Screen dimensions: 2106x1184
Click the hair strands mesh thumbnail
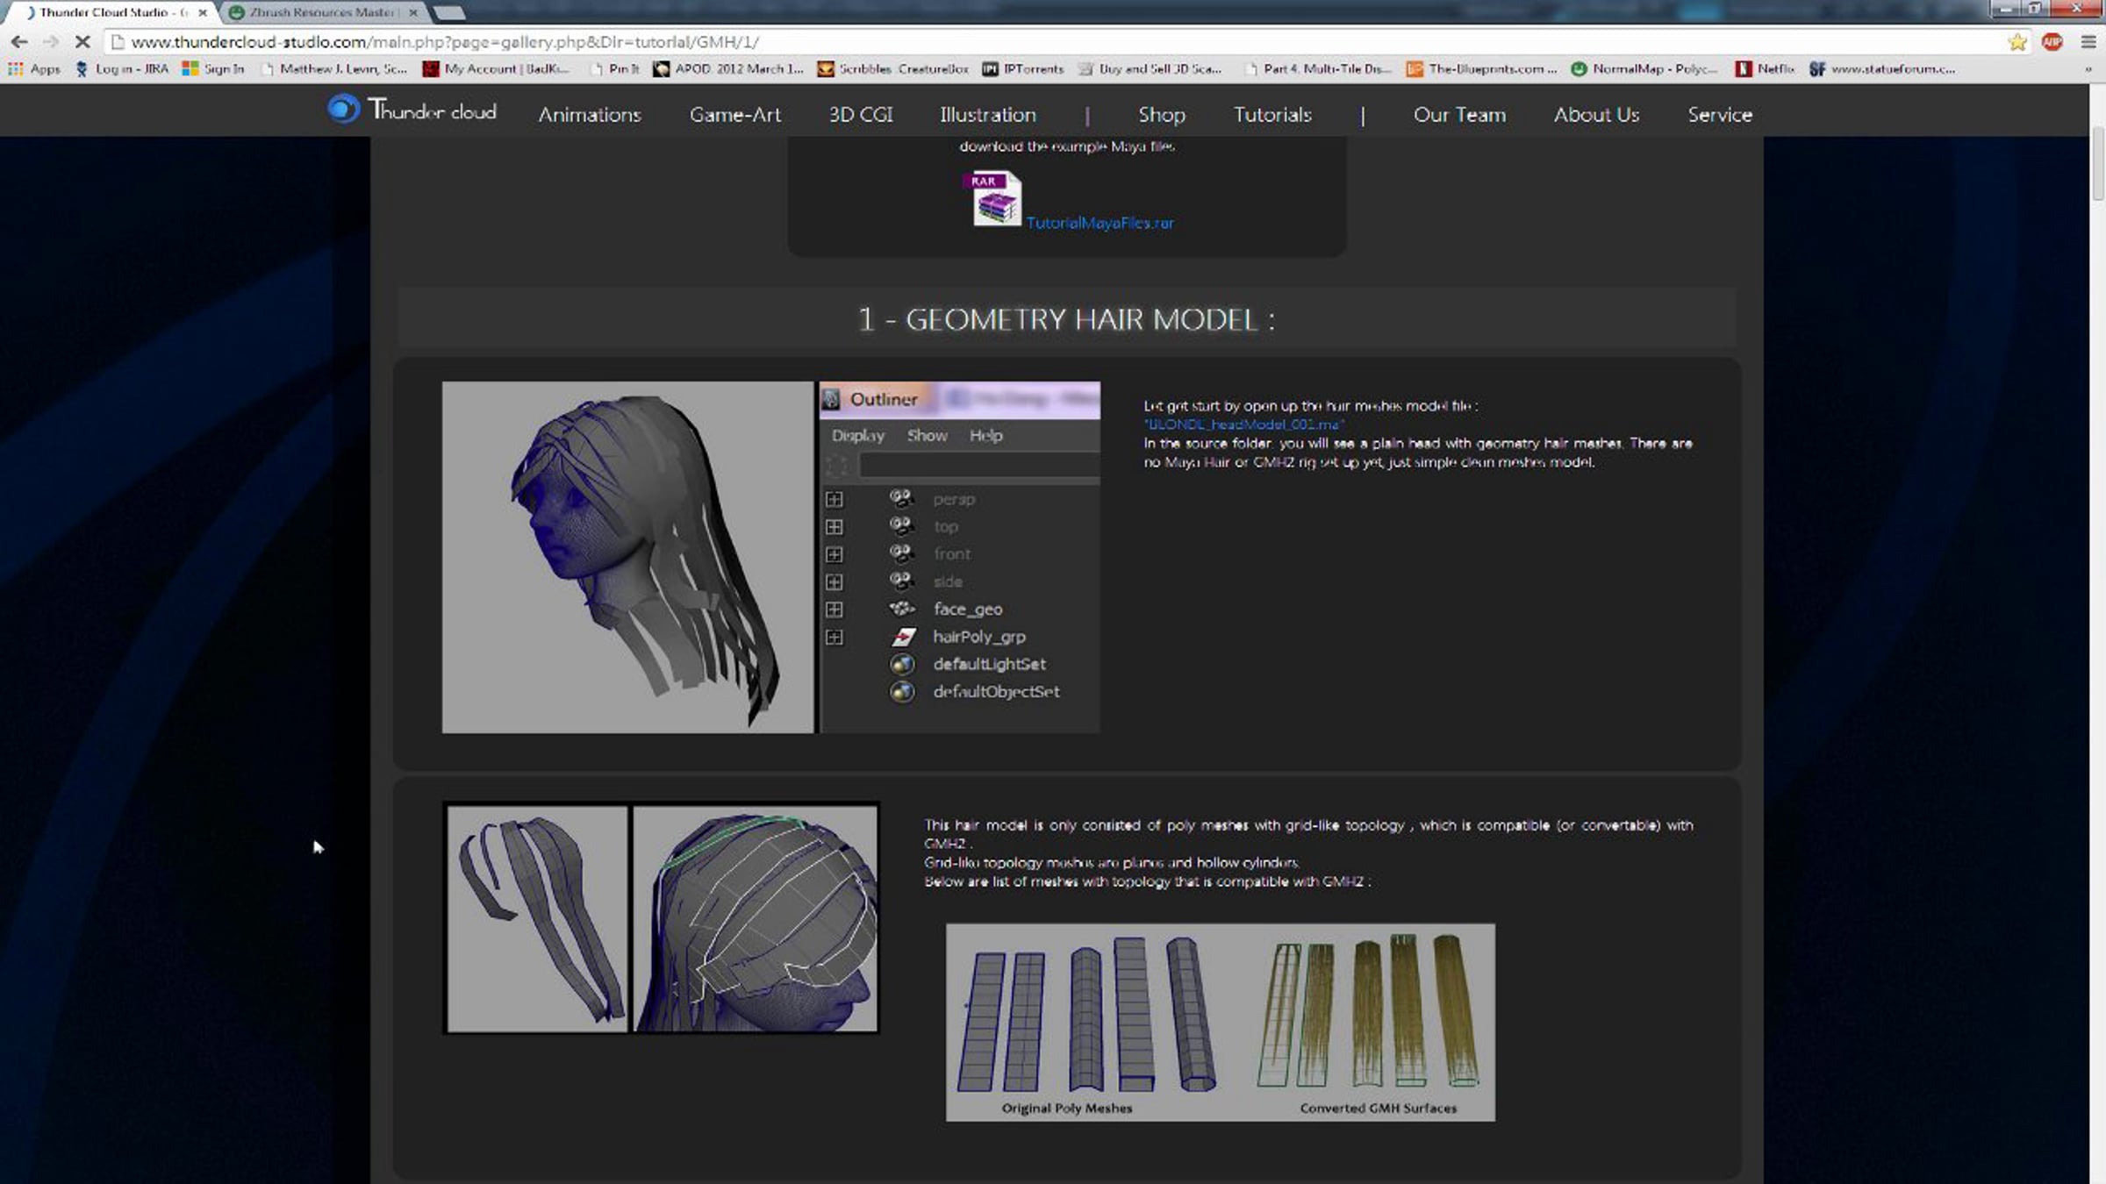pyautogui.click(x=537, y=918)
